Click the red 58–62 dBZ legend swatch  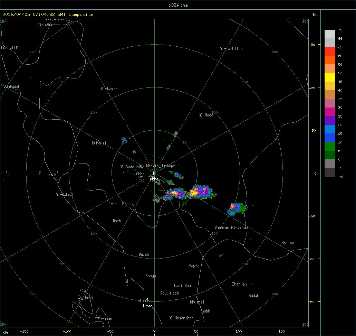[330, 52]
